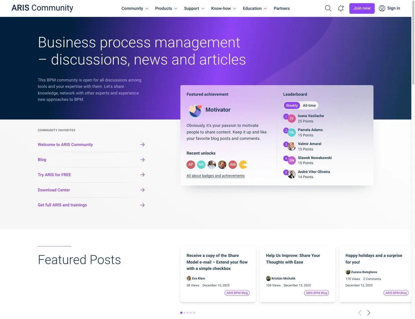Open the NA avatar in Recent unlocks

coord(201,165)
